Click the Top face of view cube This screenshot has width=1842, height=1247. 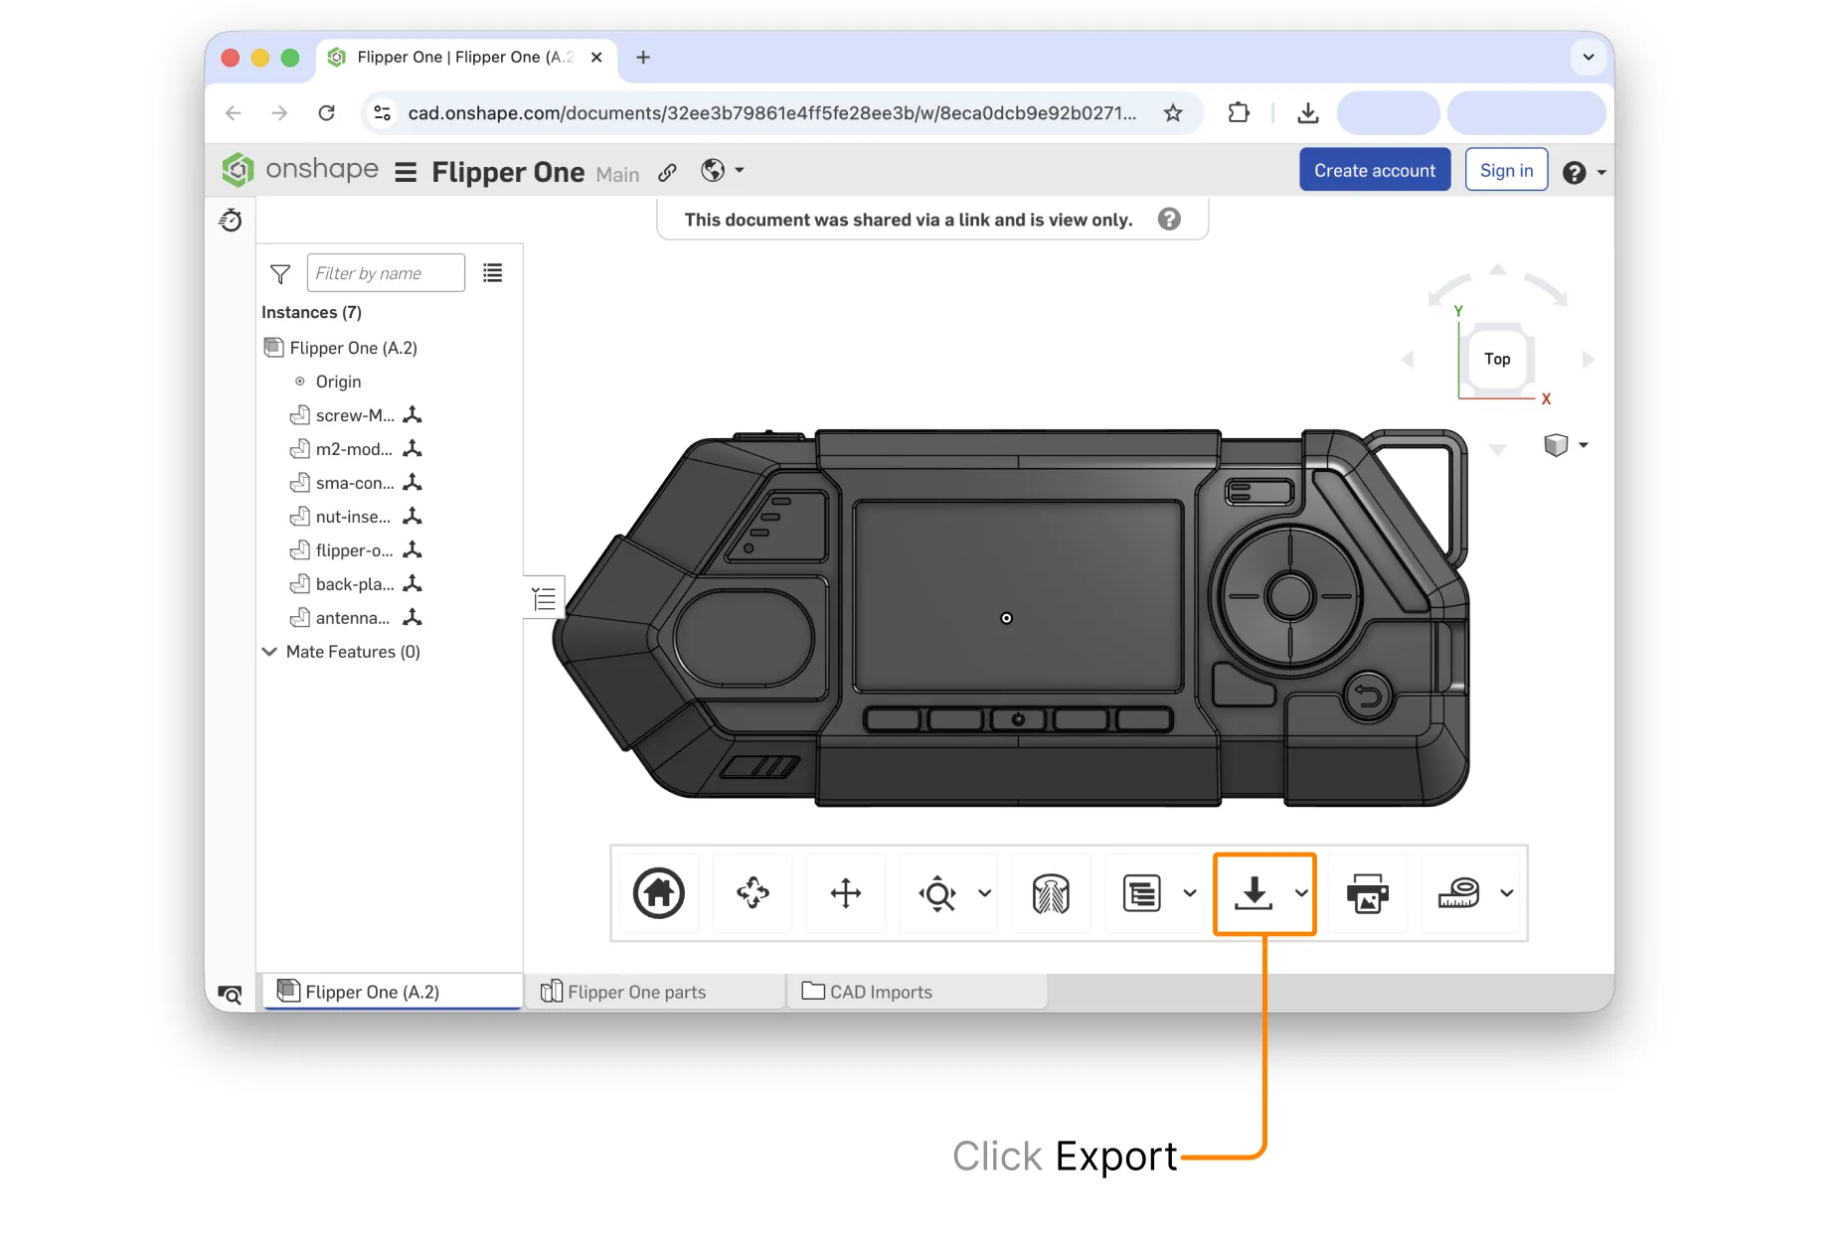pyautogui.click(x=1497, y=359)
